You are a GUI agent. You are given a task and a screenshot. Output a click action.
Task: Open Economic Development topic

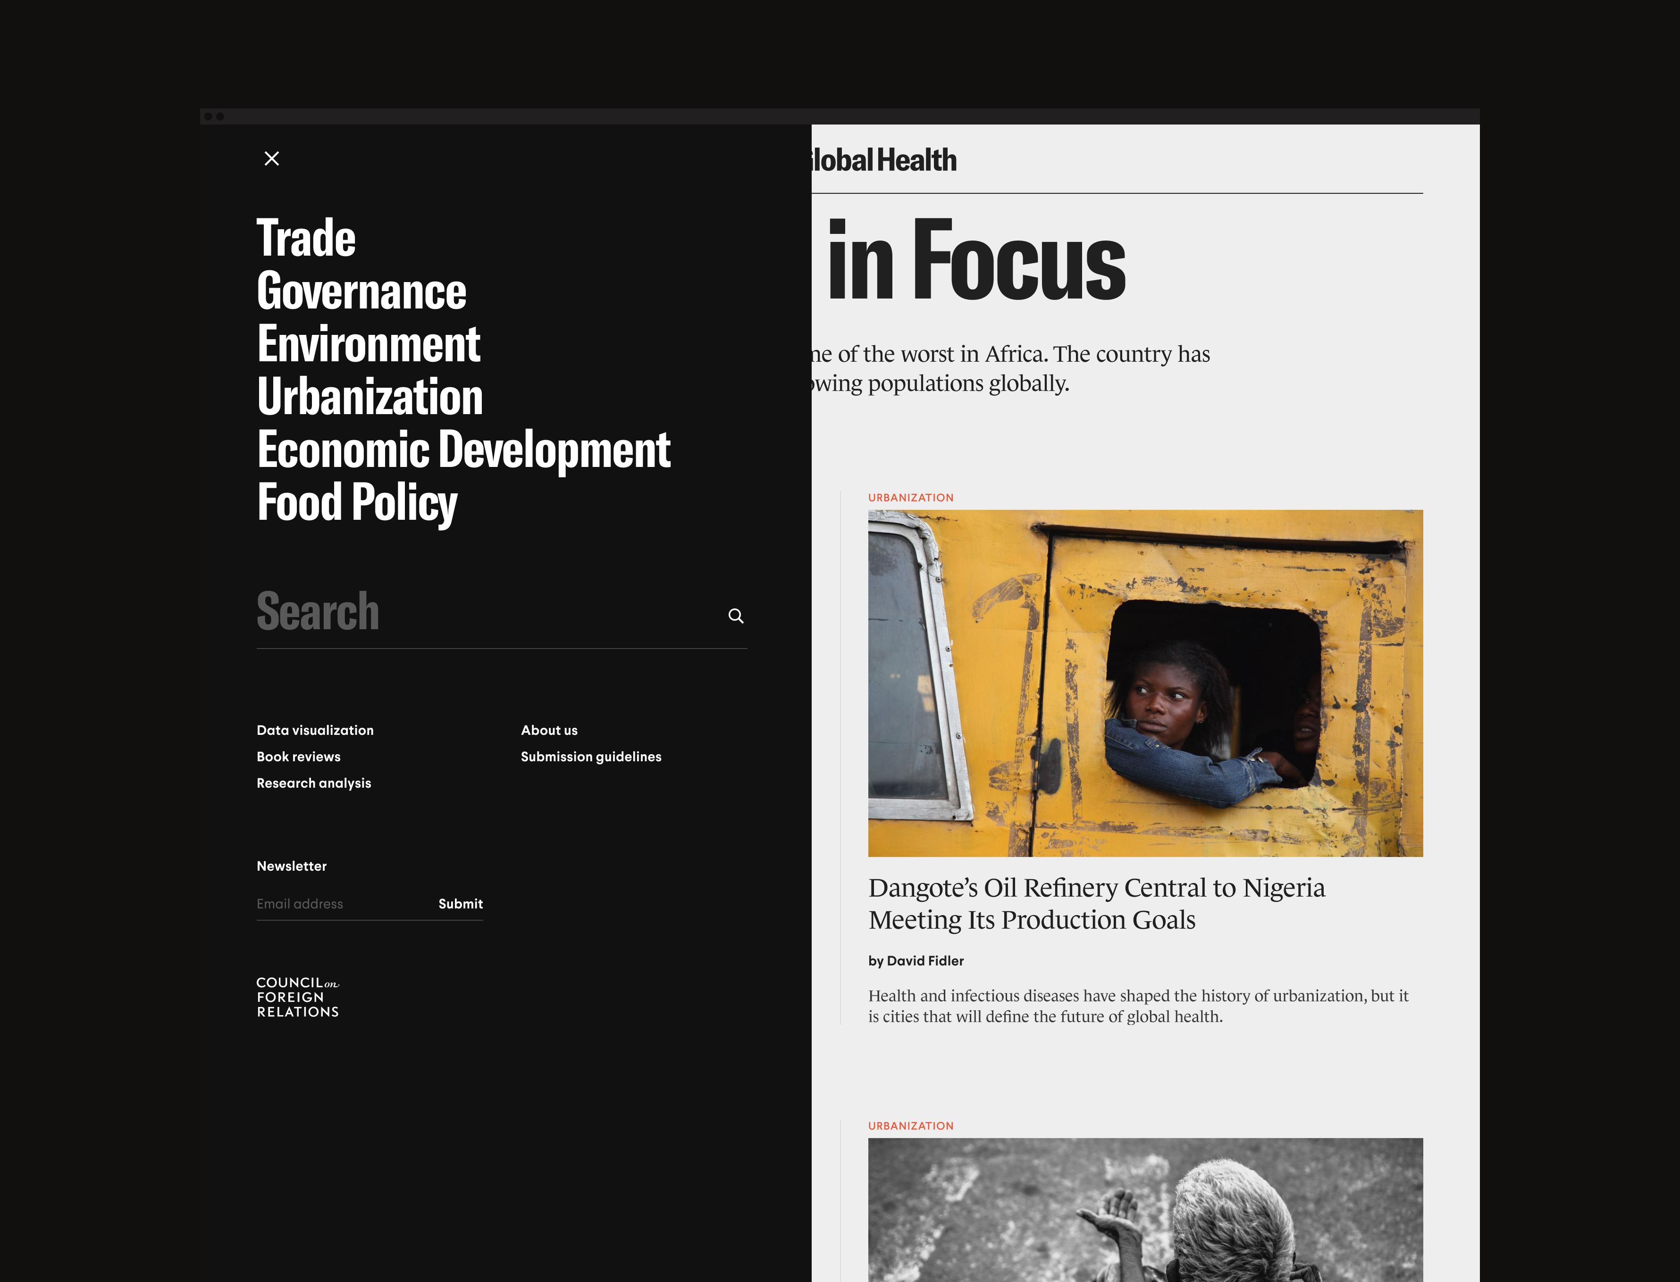[x=463, y=450]
